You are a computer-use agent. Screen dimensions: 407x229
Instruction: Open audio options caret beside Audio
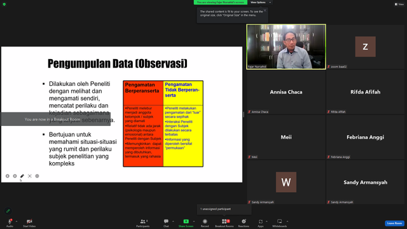[x=17, y=221]
